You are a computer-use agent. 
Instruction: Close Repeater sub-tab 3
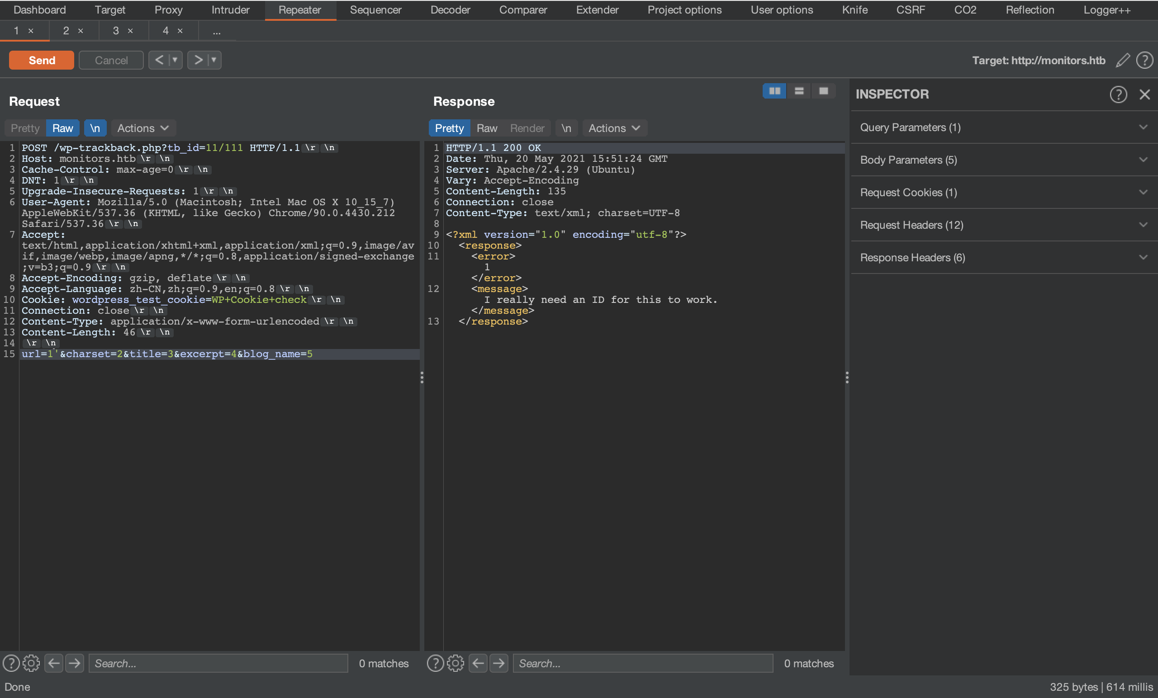click(130, 31)
